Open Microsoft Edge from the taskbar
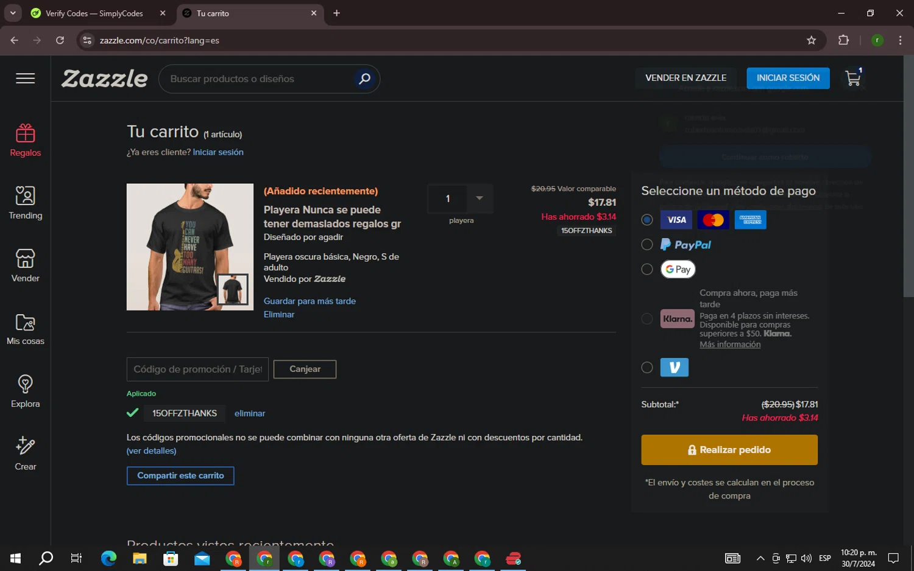Screen dimensions: 914x571 (x=108, y=558)
